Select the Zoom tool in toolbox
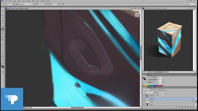 pos(2,62)
